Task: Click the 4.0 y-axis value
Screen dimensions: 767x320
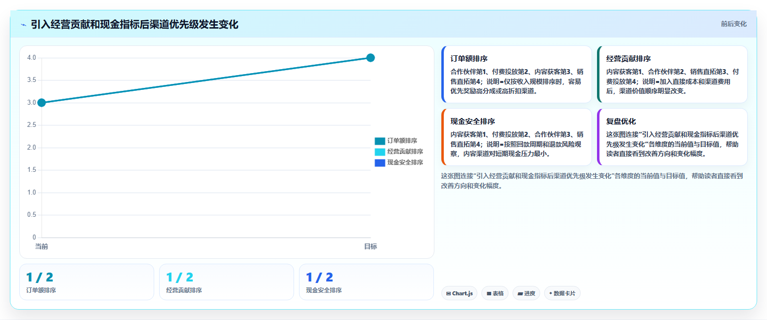Action: pos(32,58)
